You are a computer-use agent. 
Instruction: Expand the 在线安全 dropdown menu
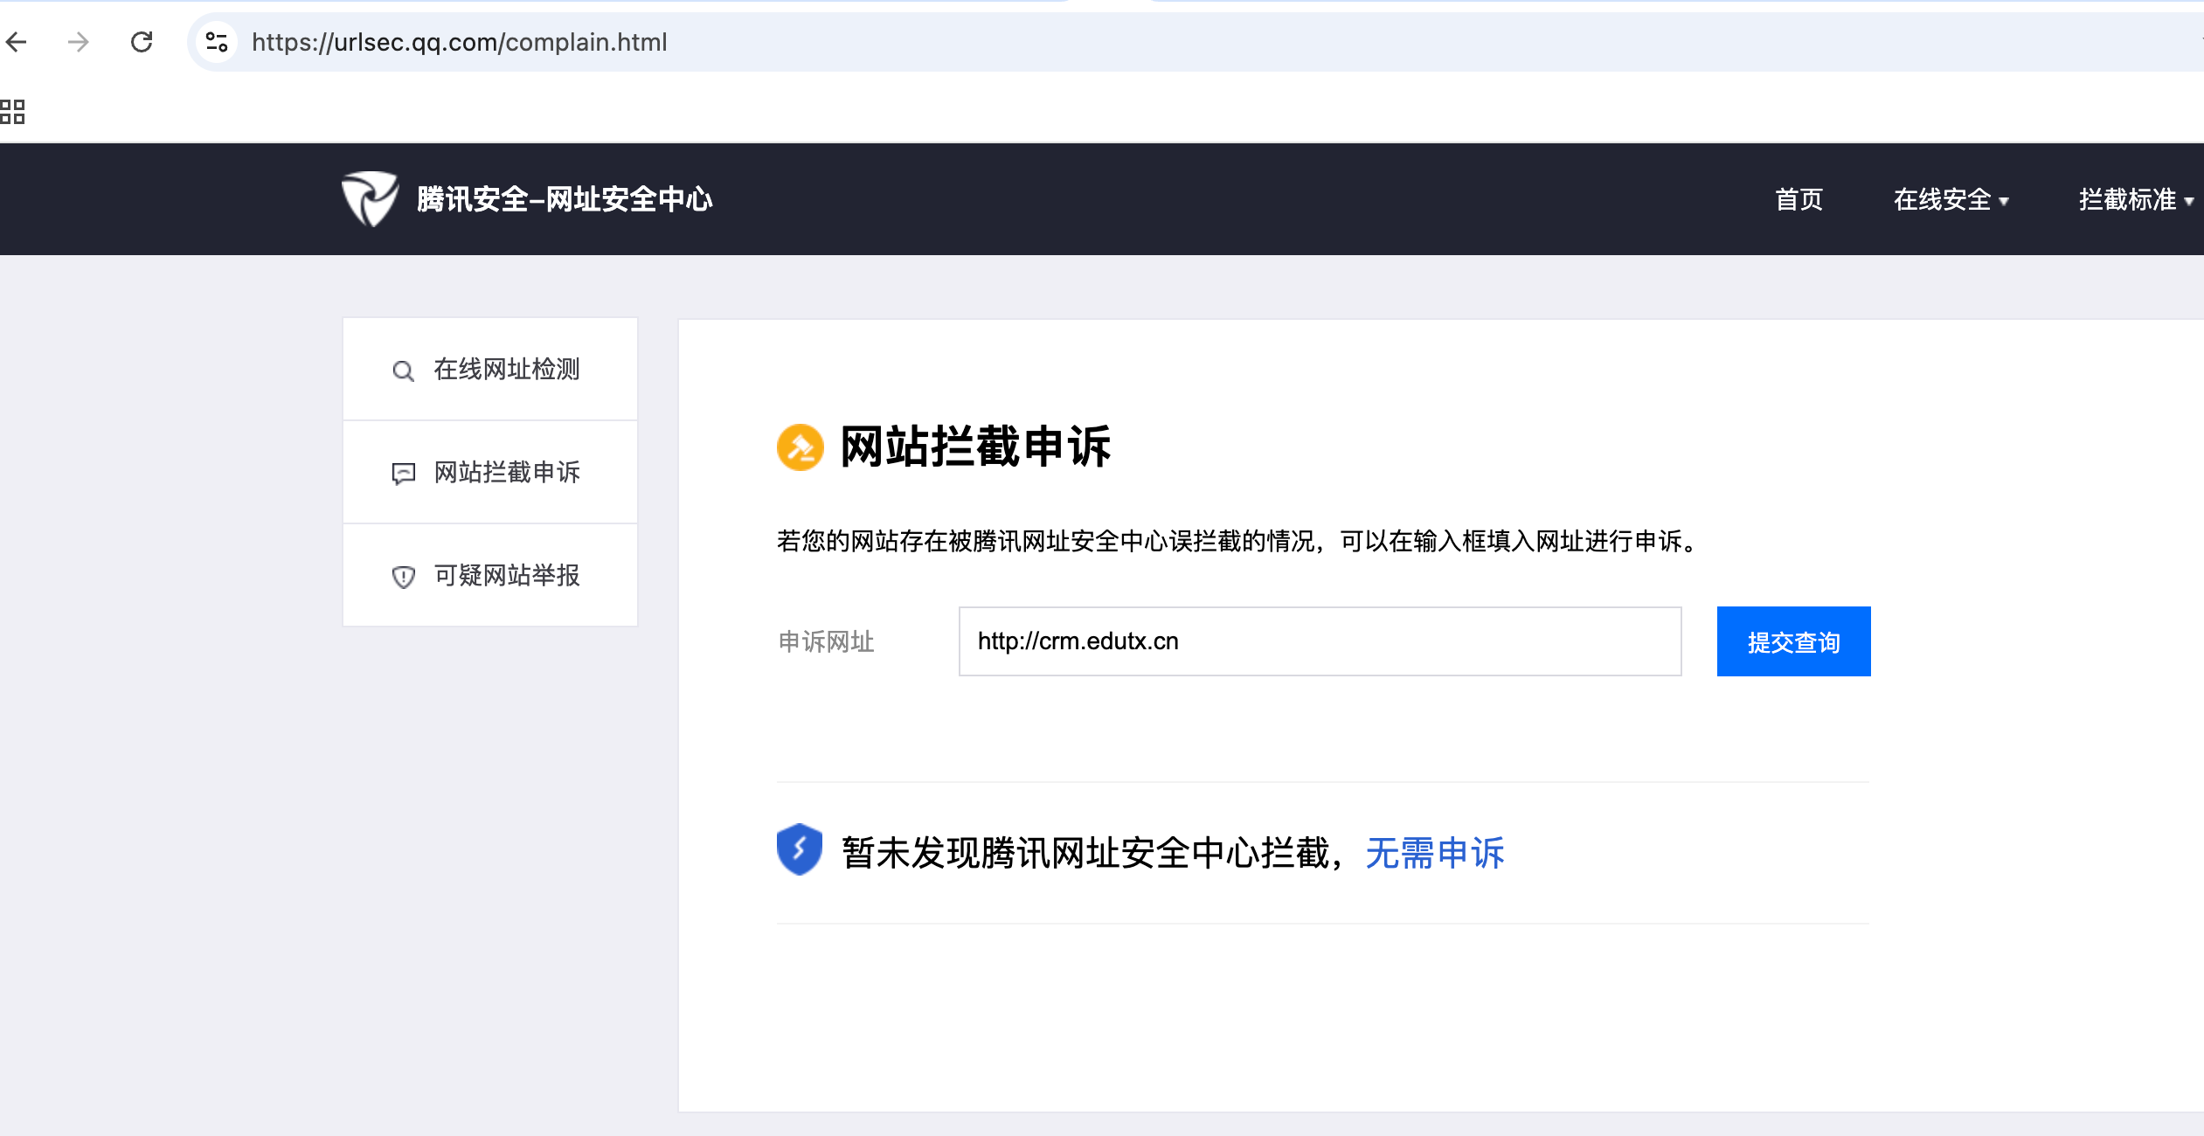[1951, 200]
